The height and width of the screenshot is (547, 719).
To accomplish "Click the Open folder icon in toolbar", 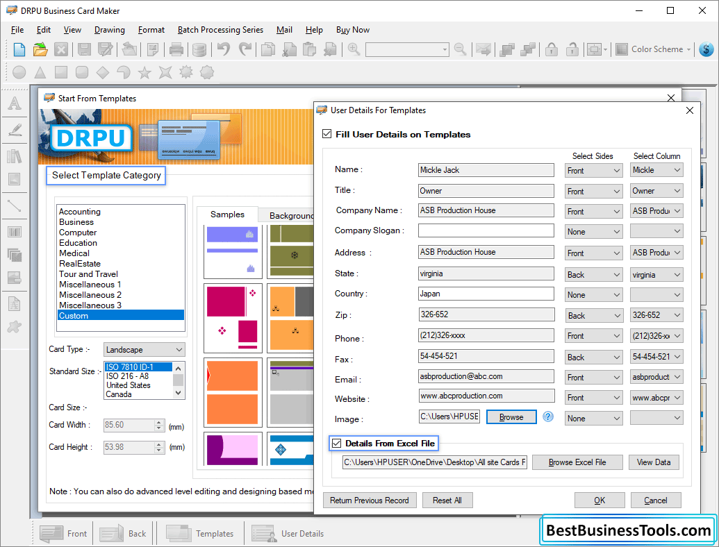I will click(x=40, y=49).
